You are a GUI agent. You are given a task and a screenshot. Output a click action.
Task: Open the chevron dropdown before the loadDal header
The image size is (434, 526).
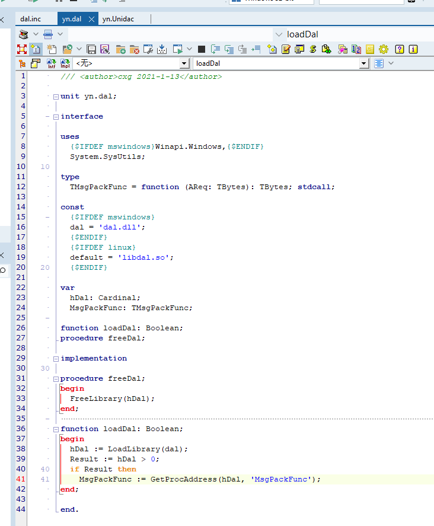(279, 34)
